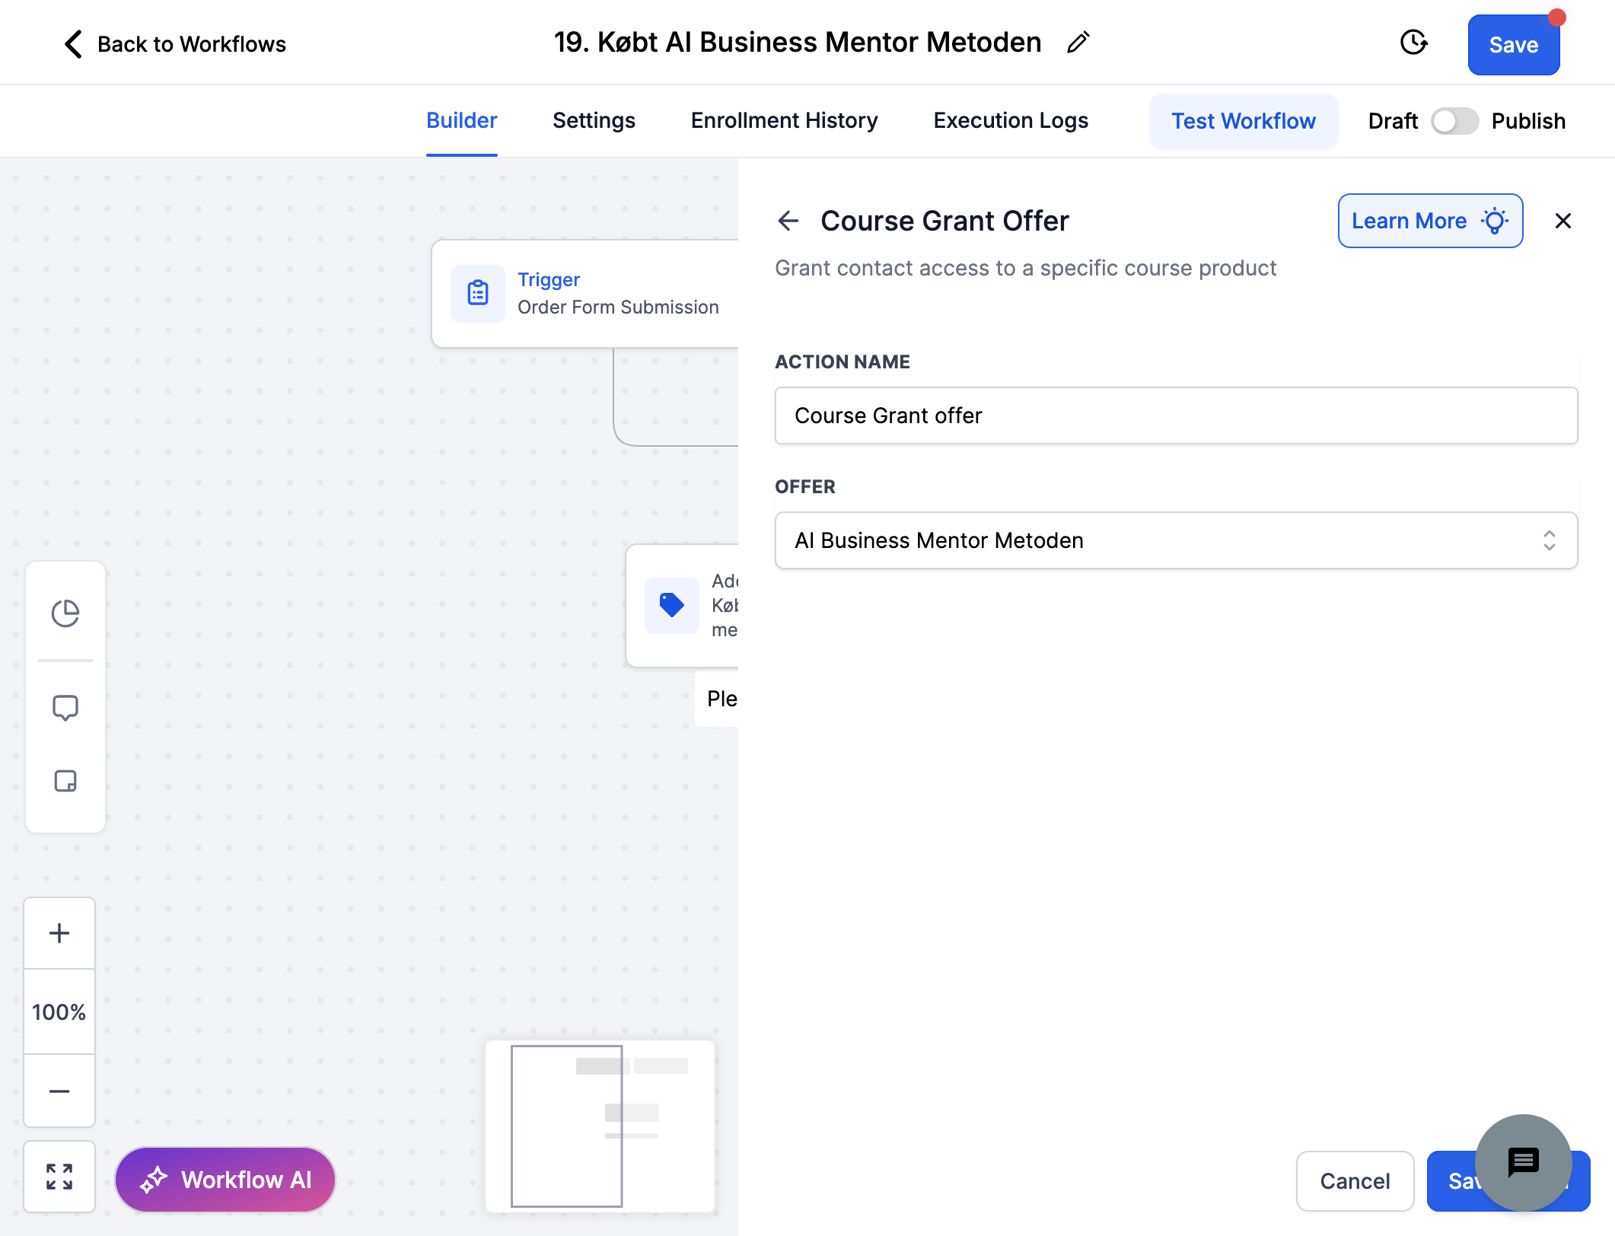Cancel the action edit
The height and width of the screenshot is (1236, 1615).
(x=1355, y=1180)
